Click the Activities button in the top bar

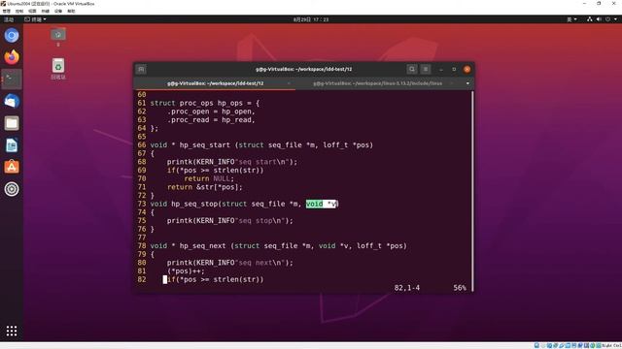coord(9,19)
